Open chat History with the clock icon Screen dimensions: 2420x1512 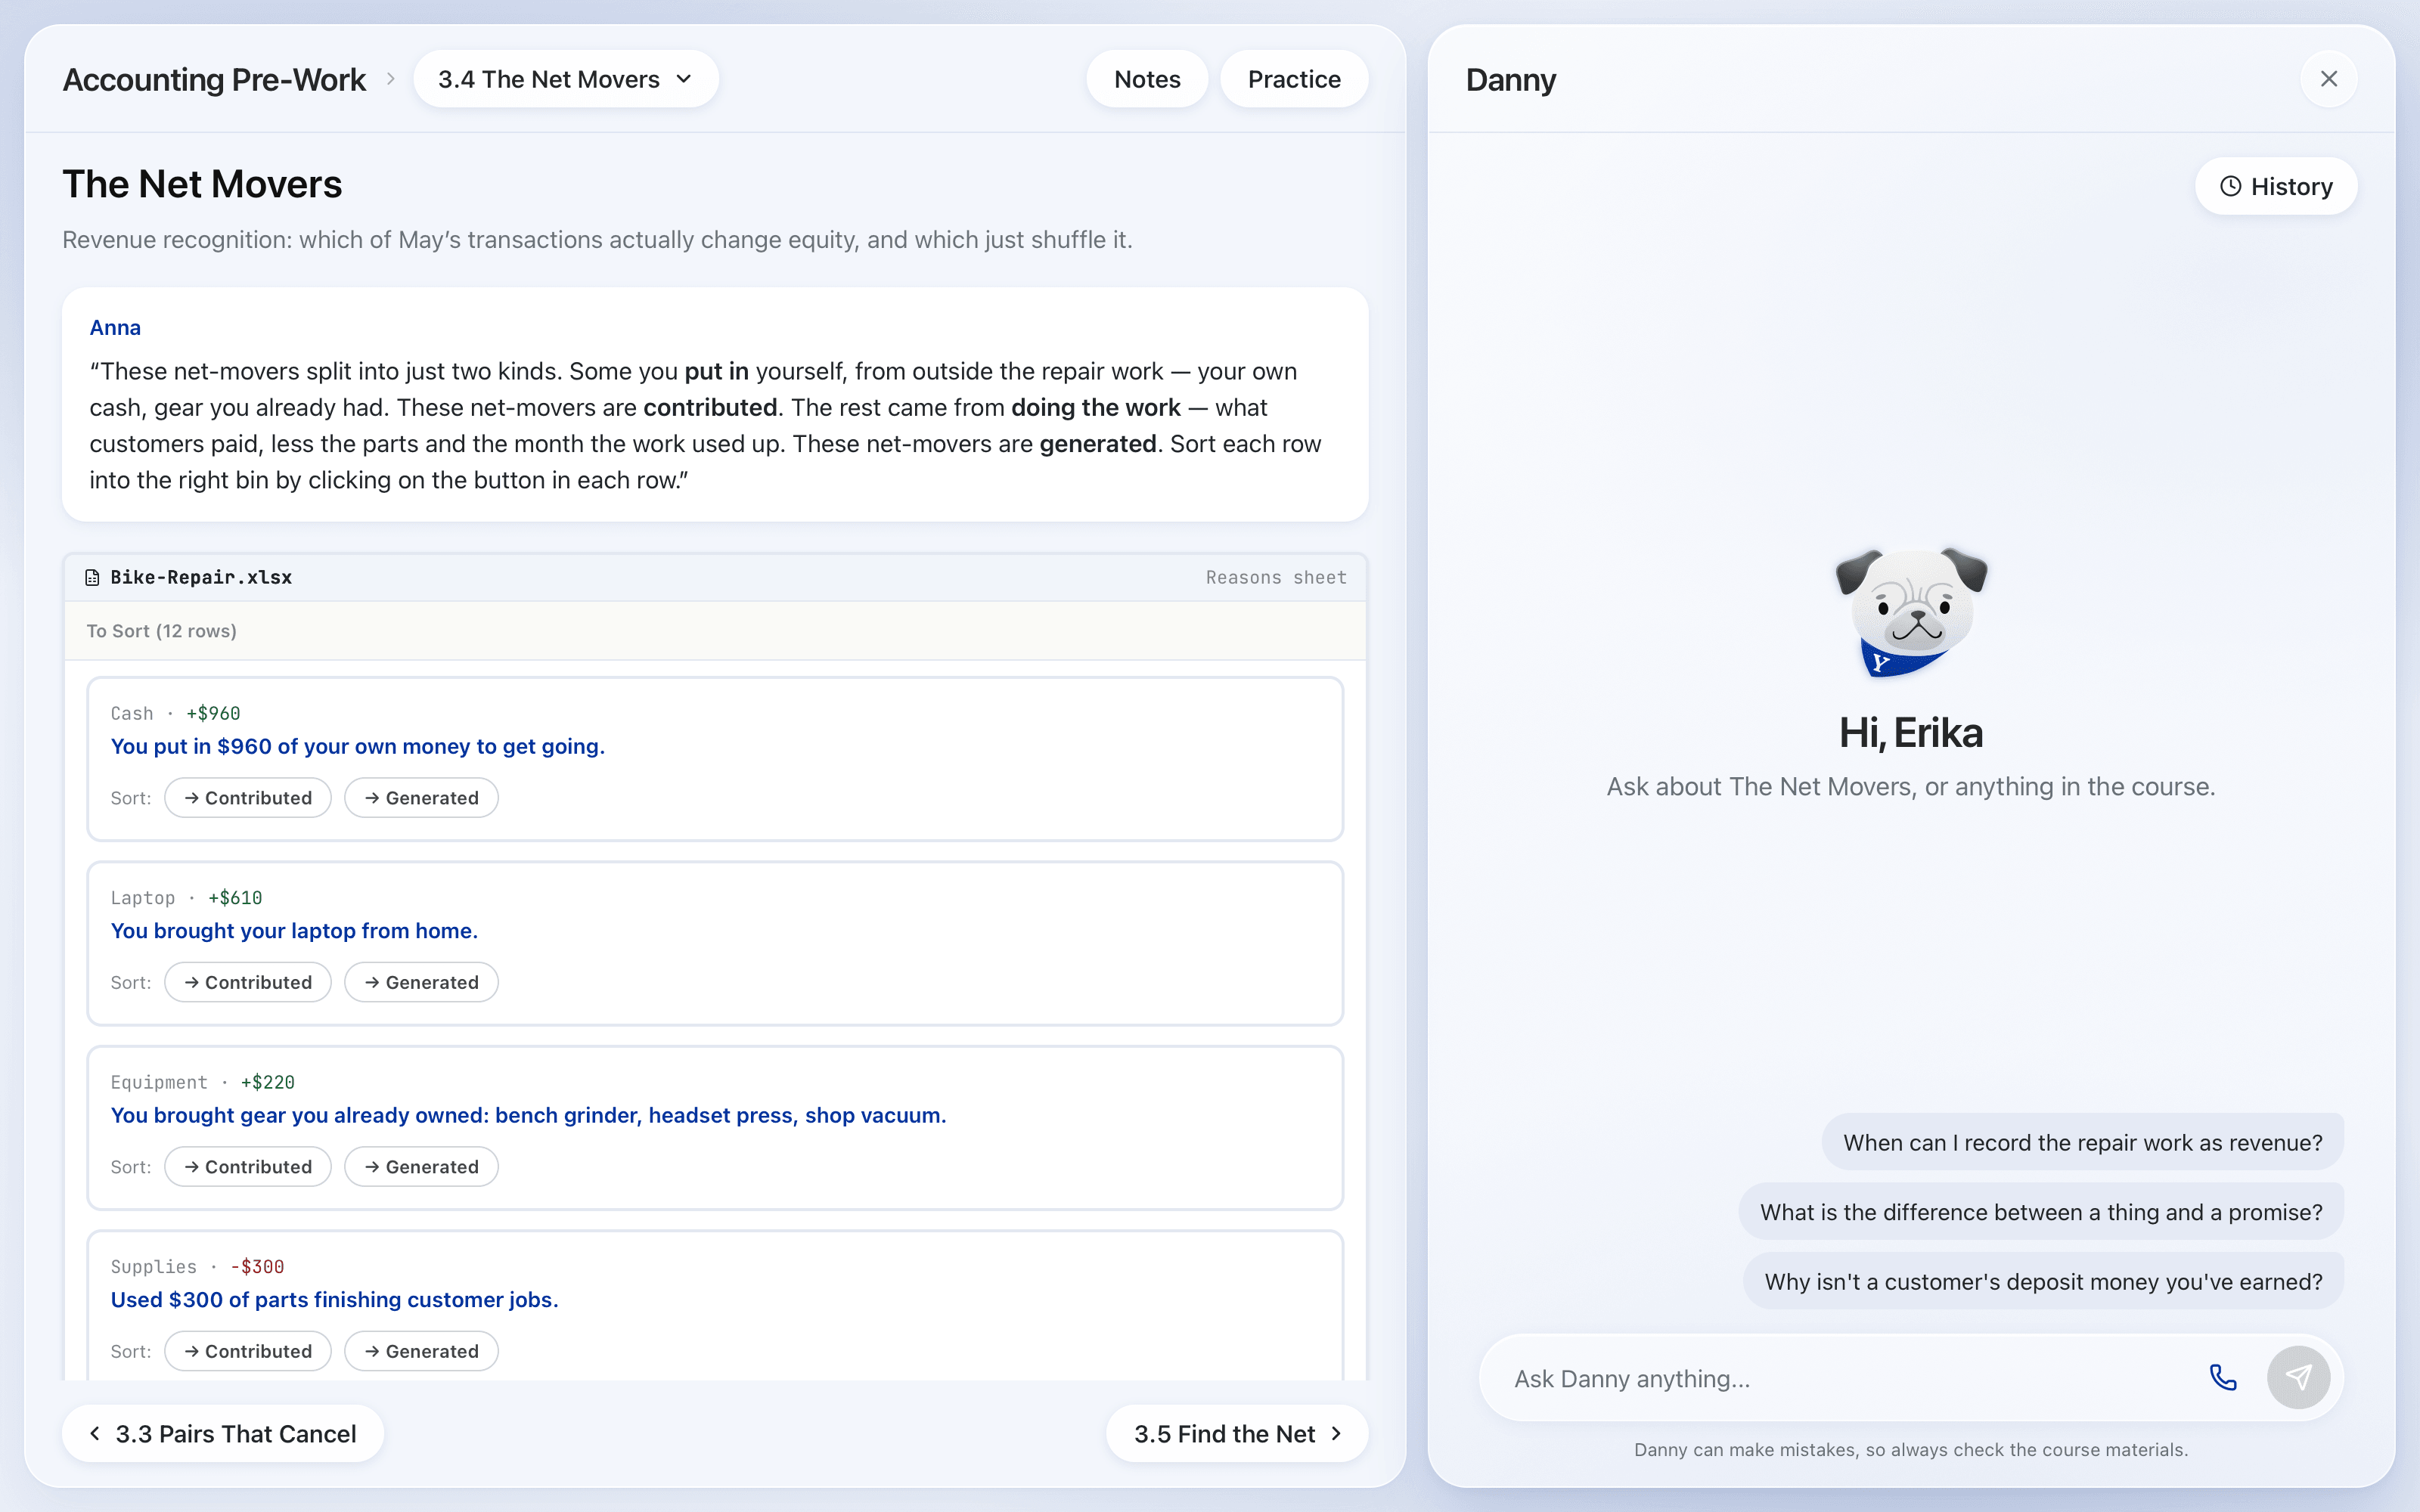[2276, 186]
